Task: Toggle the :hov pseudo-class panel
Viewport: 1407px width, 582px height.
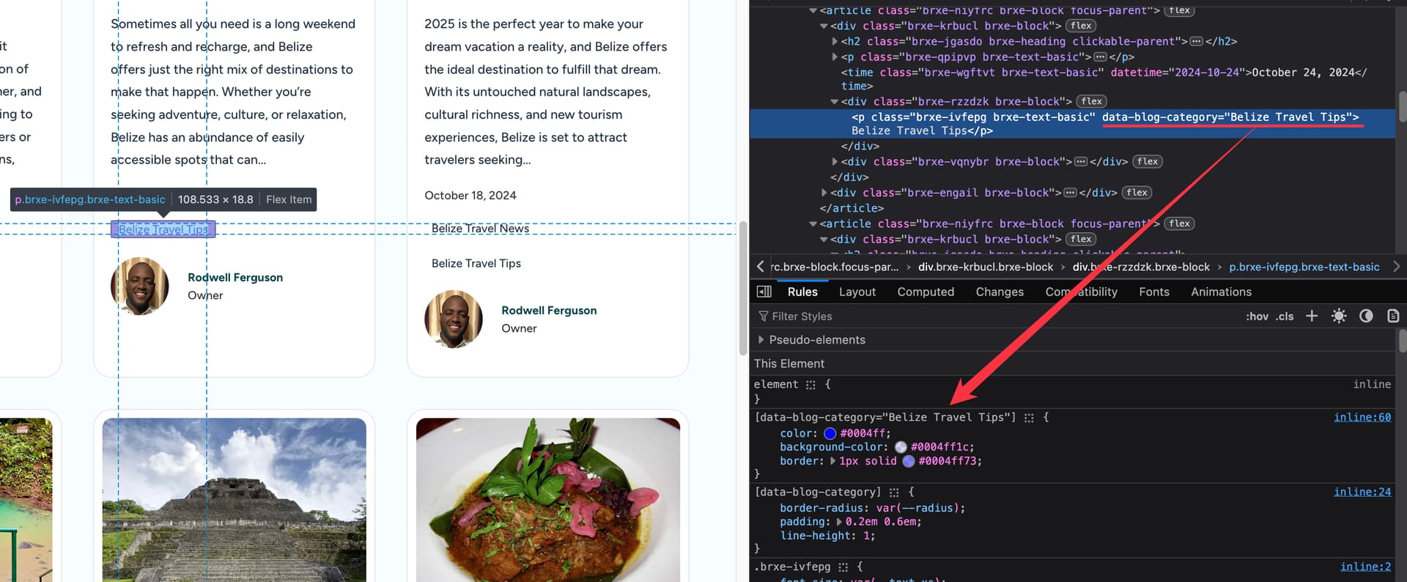Action: click(1257, 317)
